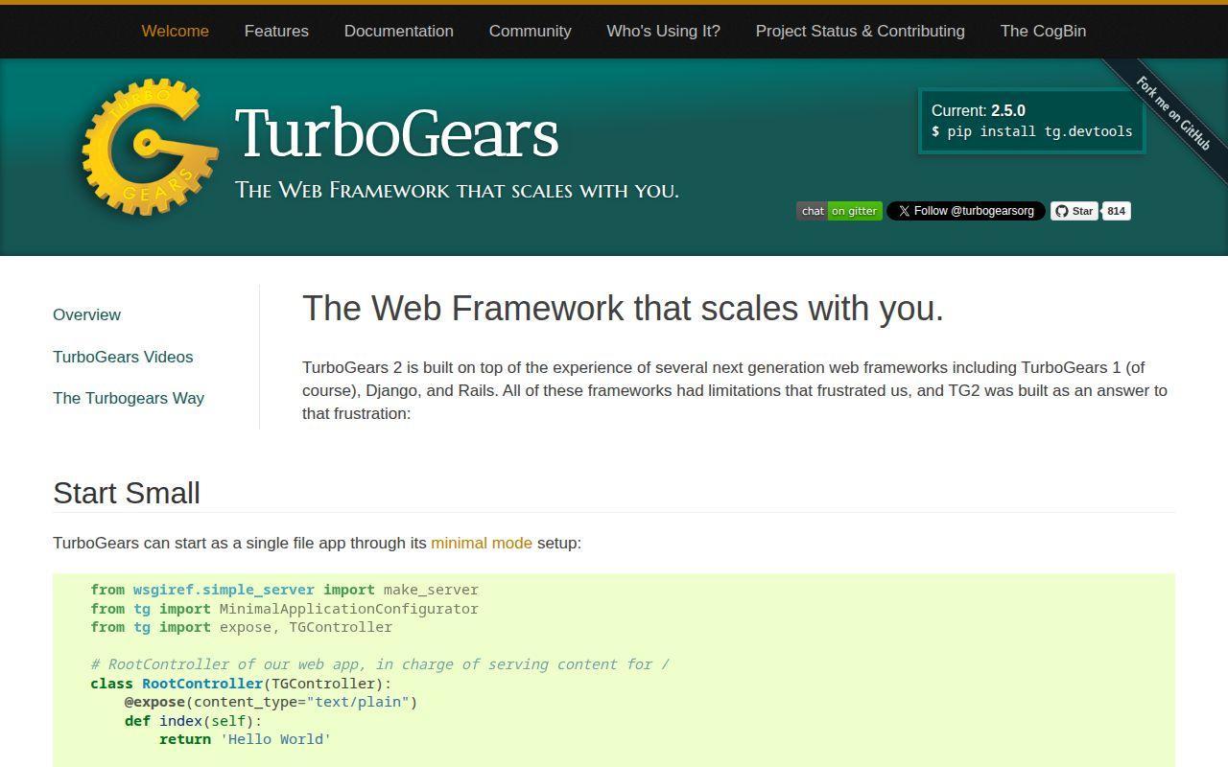This screenshot has height=767, width=1228.
Task: Click the TurboGears gear logo
Action: 150,147
